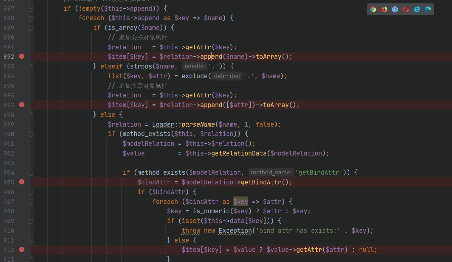Click the 'false' keyword on line 899
Screen dimensions: 452x262
tap(265, 124)
